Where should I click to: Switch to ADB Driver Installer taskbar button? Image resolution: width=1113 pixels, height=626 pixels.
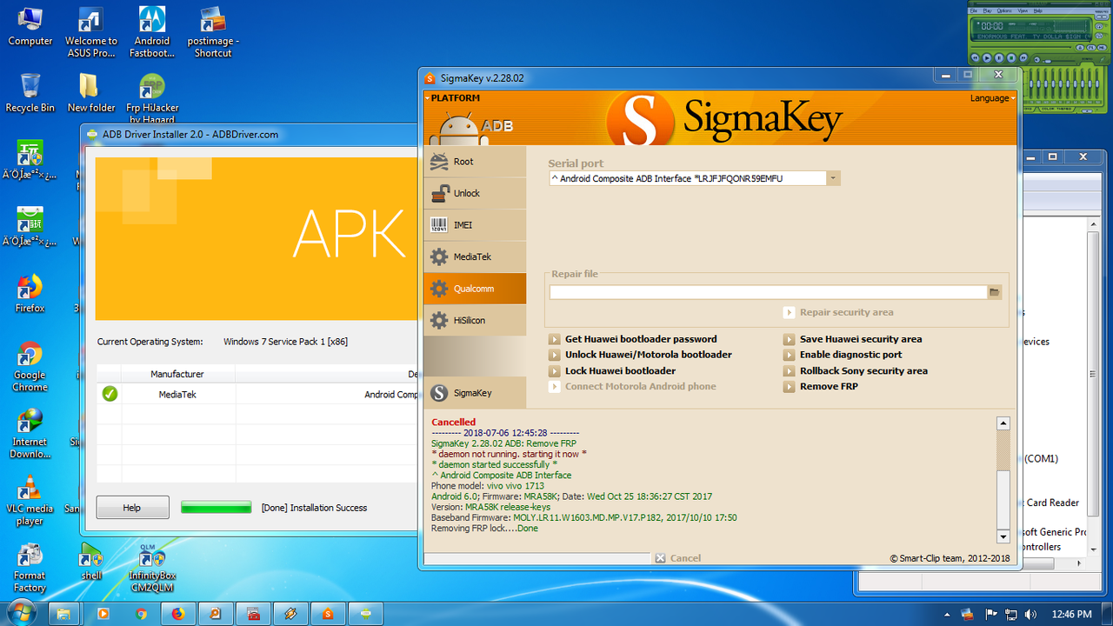pyautogui.click(x=365, y=614)
